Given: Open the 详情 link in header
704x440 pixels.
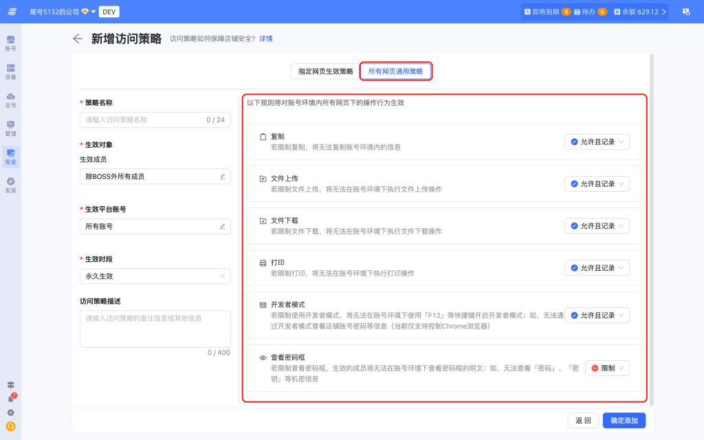Looking at the screenshot, I should pyautogui.click(x=265, y=39).
